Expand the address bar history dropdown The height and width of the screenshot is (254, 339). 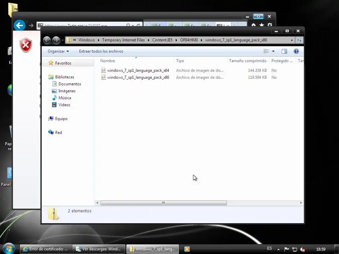pos(292,40)
